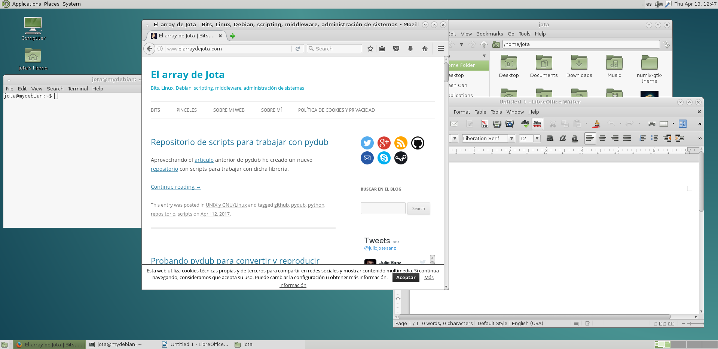Go back with Firefox back arrow
This screenshot has height=349, width=718.
coord(149,49)
